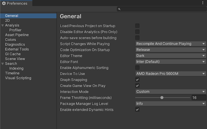207x129 pixels.
Task: Click the Frame Throttling value field
Action: [199, 98]
